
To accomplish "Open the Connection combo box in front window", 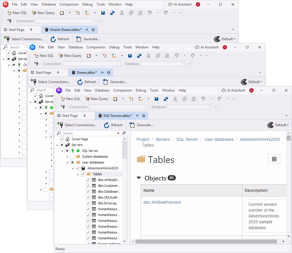I will [118, 107].
